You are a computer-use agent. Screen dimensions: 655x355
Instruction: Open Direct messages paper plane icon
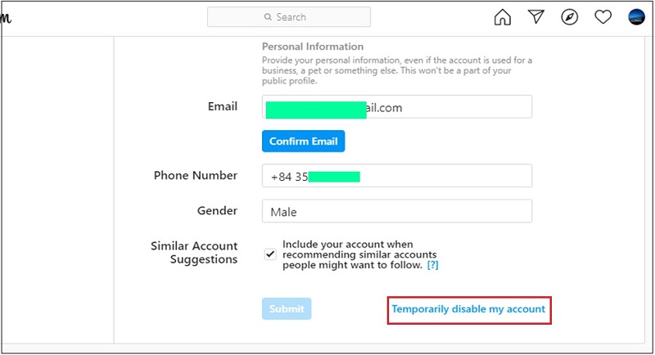point(536,17)
